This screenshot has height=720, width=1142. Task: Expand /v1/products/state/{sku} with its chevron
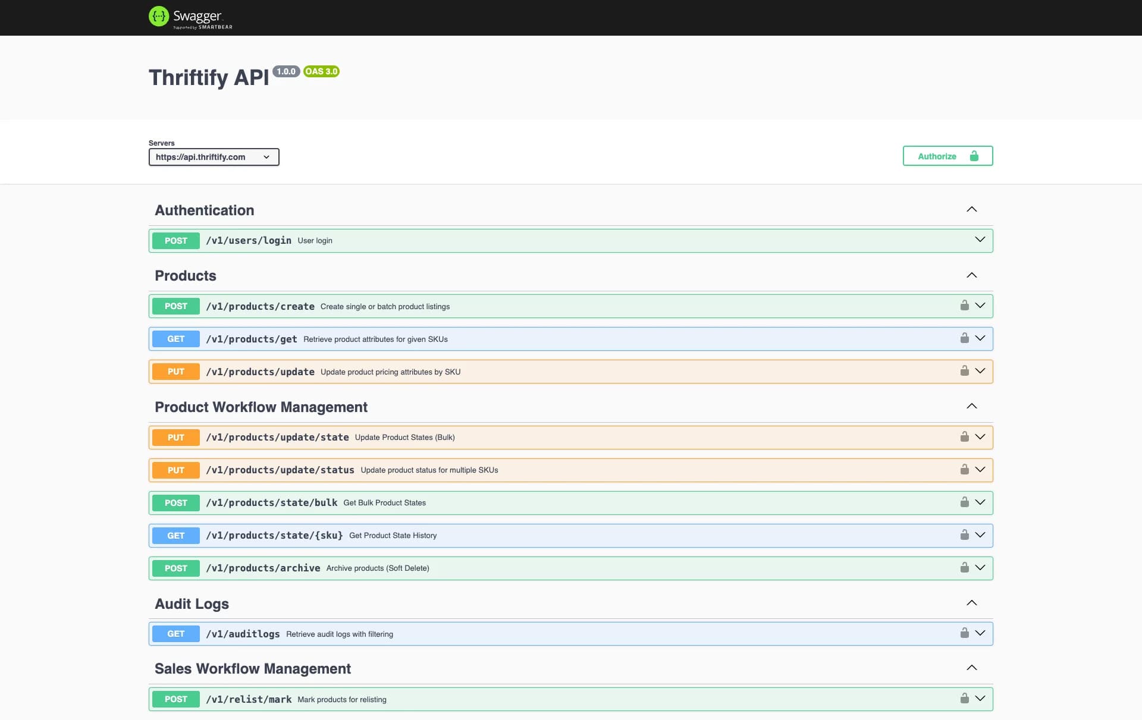[980, 535]
